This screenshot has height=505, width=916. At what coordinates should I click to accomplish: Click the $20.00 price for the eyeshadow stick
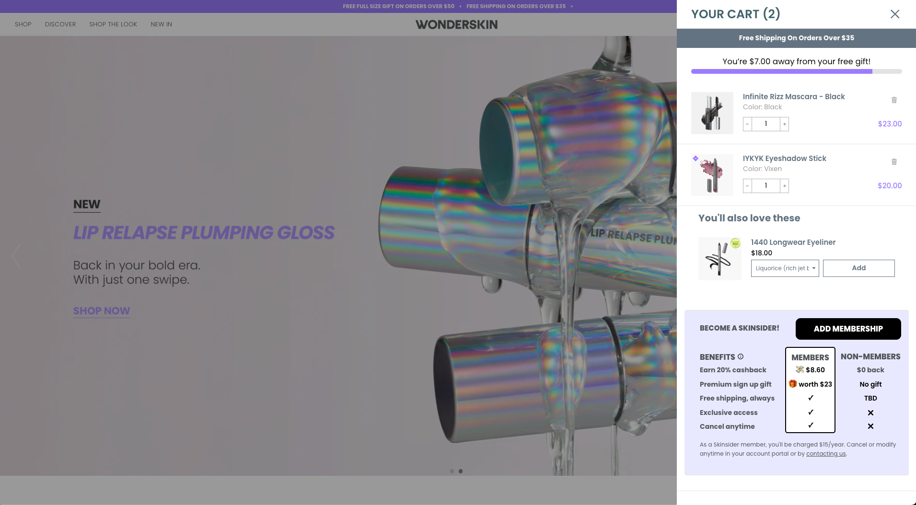click(890, 186)
